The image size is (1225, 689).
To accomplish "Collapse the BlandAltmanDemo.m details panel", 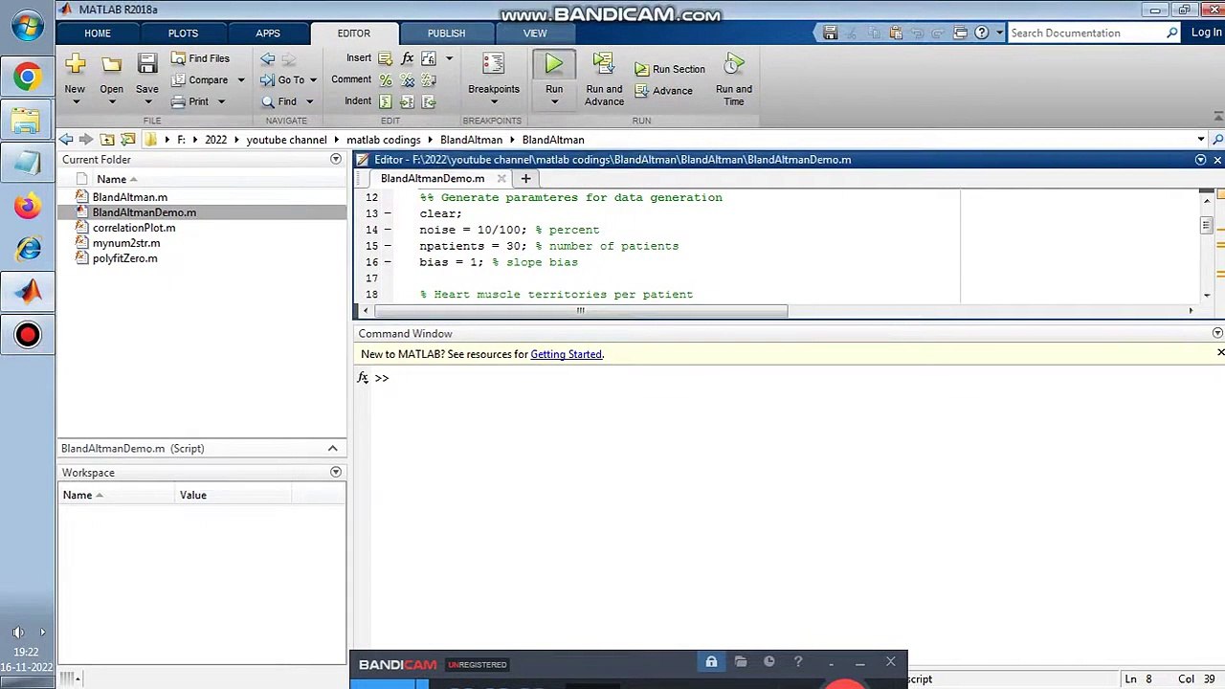I will click(333, 449).
